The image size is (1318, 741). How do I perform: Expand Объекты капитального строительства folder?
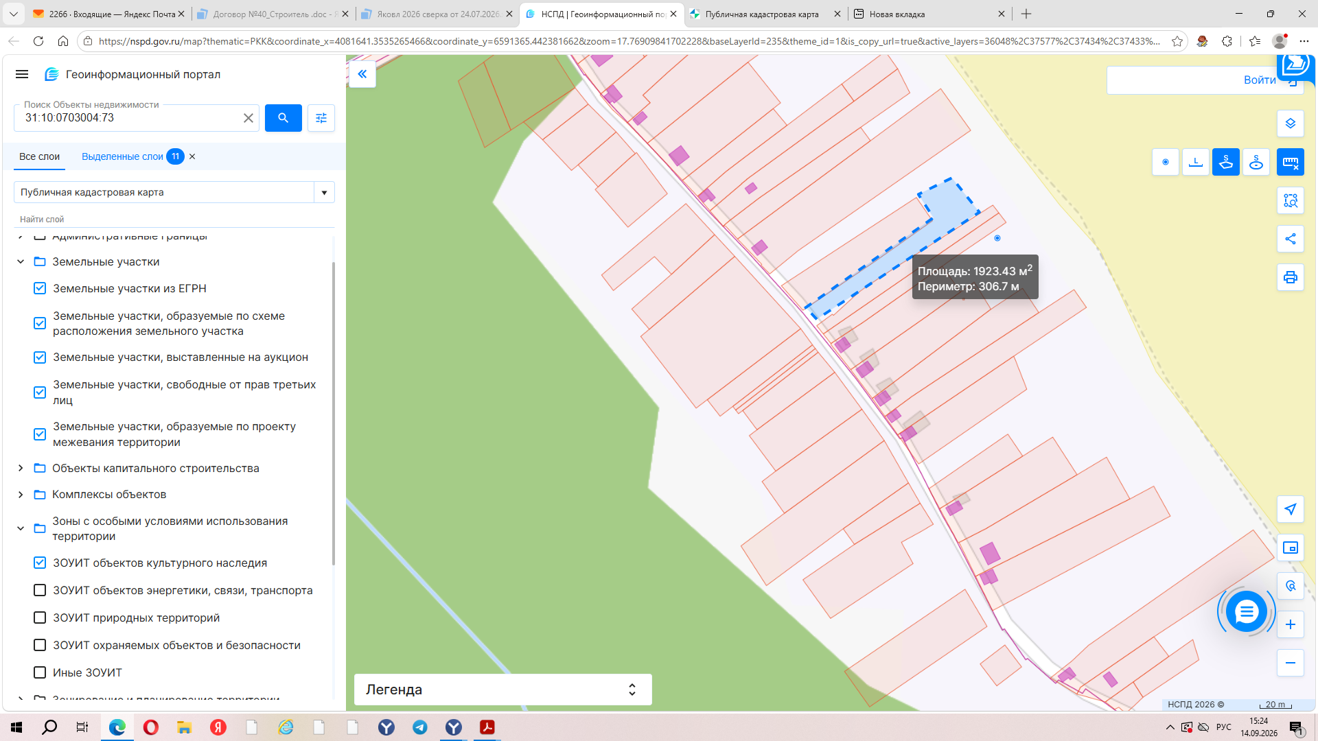coord(21,468)
